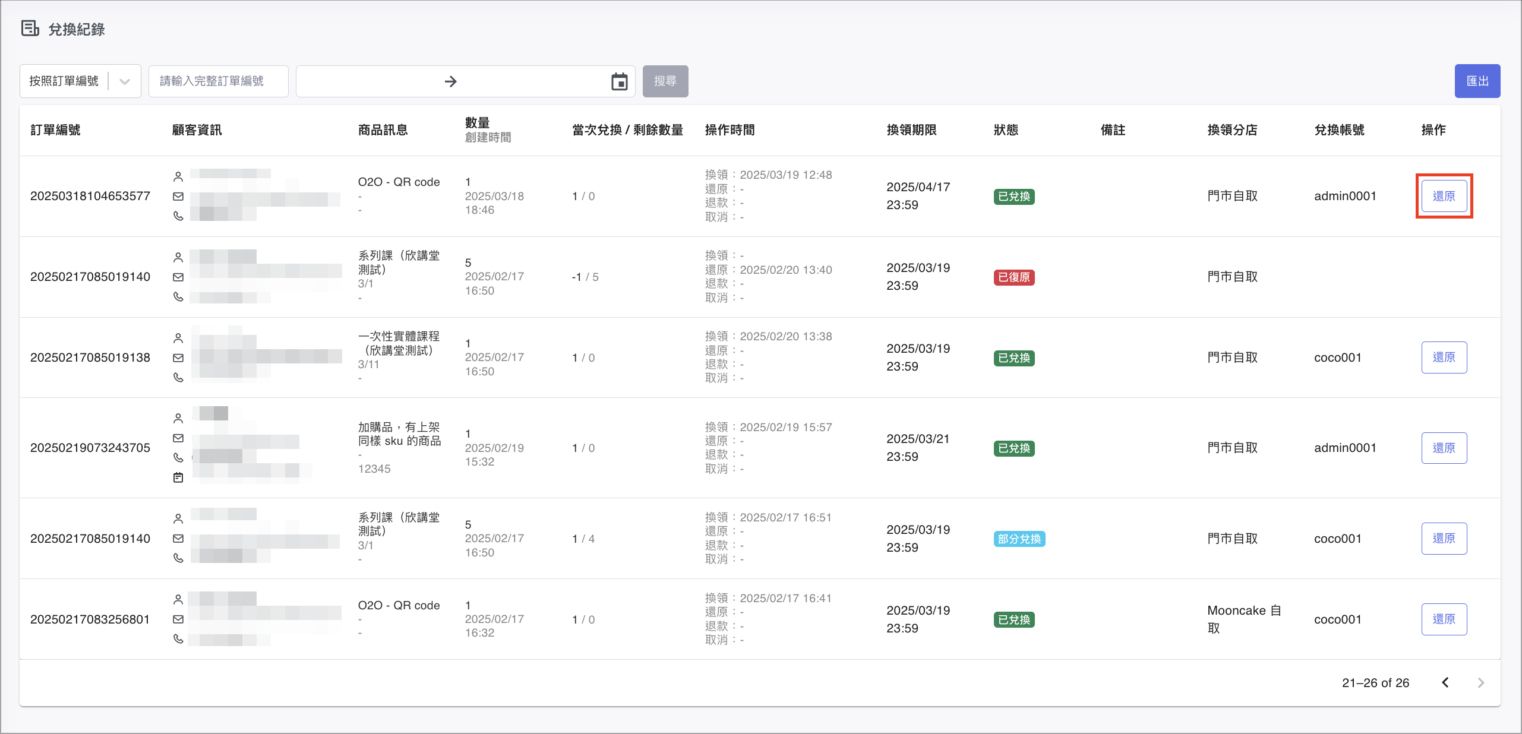The width and height of the screenshot is (1522, 734).
Task: Click the mail icon in order 20250219073243705 row
Action: click(178, 438)
